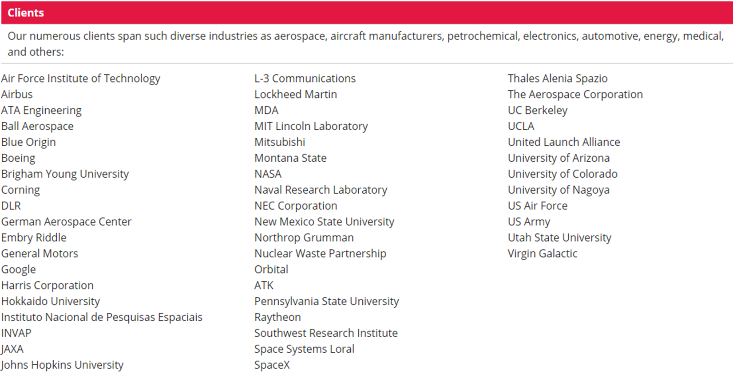The width and height of the screenshot is (733, 378).
Task: Select Blue Origin in the client list
Action: tap(28, 142)
